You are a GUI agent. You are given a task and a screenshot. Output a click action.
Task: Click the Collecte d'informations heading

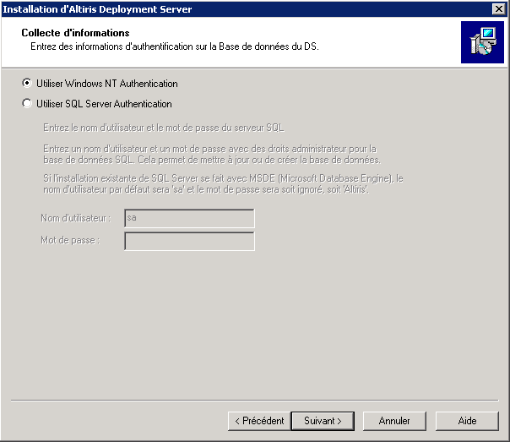click(75, 33)
